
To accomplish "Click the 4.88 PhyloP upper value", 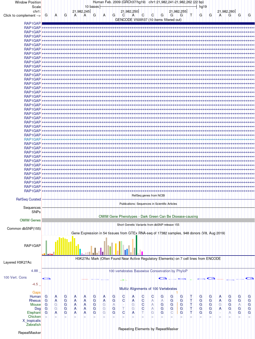I will tap(36, 271).
